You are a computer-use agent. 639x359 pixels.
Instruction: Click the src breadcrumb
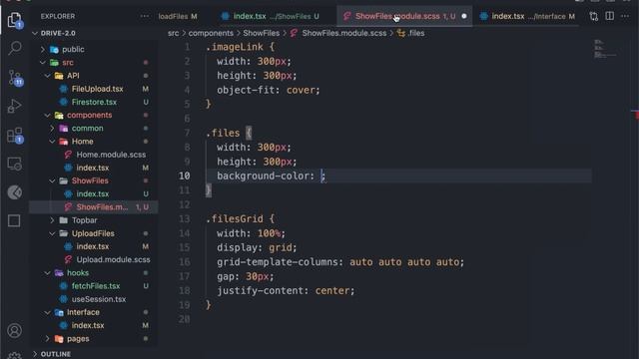(x=173, y=33)
